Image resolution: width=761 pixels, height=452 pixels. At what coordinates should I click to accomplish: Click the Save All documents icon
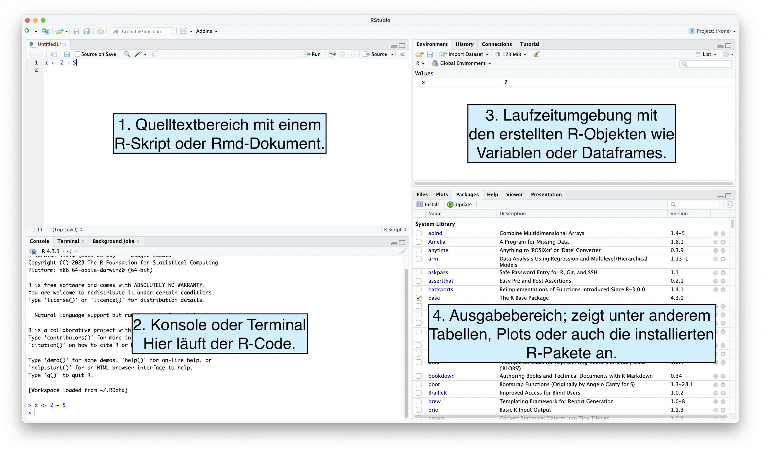click(87, 31)
